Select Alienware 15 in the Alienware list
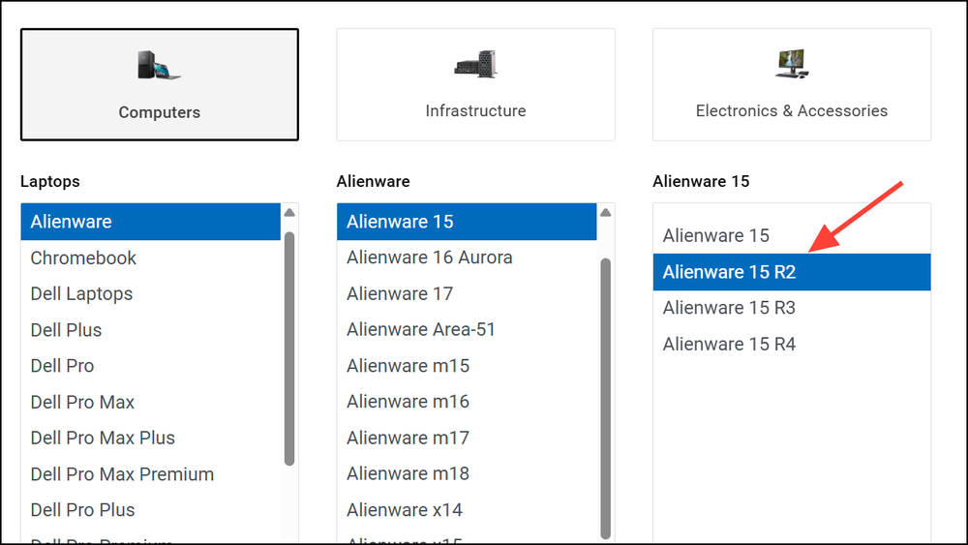Image resolution: width=968 pixels, height=545 pixels. 467,222
